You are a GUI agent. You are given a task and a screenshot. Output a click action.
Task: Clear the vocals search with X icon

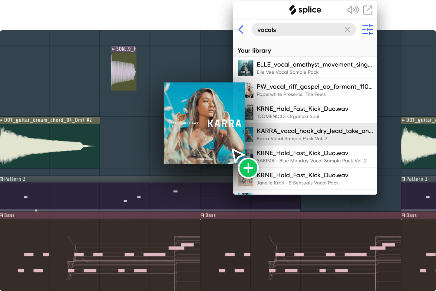click(x=347, y=30)
